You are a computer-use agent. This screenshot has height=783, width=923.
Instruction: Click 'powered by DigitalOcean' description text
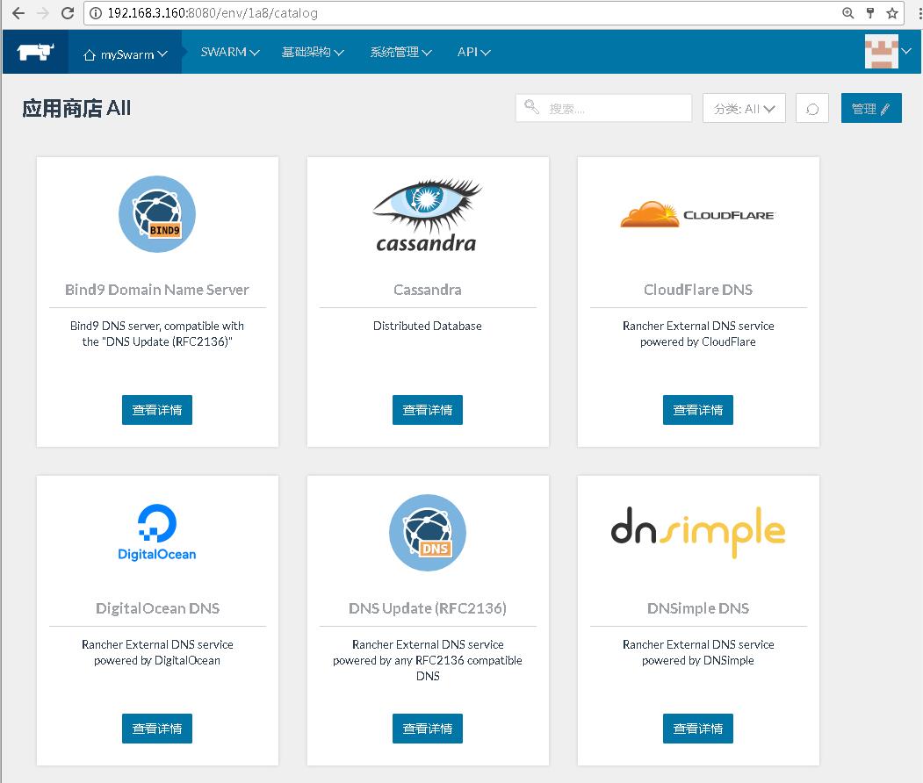157,661
